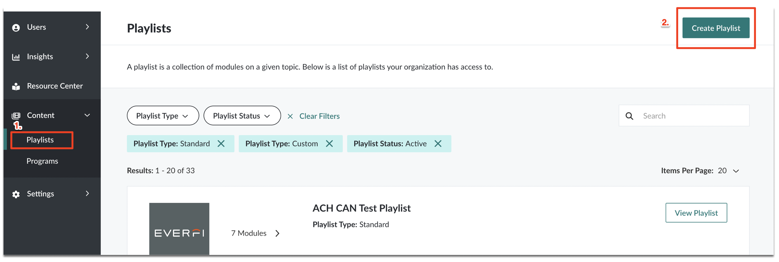Viewport: 779px width, 262px height.
Task: Click the Resource Center icon
Action: (16, 86)
